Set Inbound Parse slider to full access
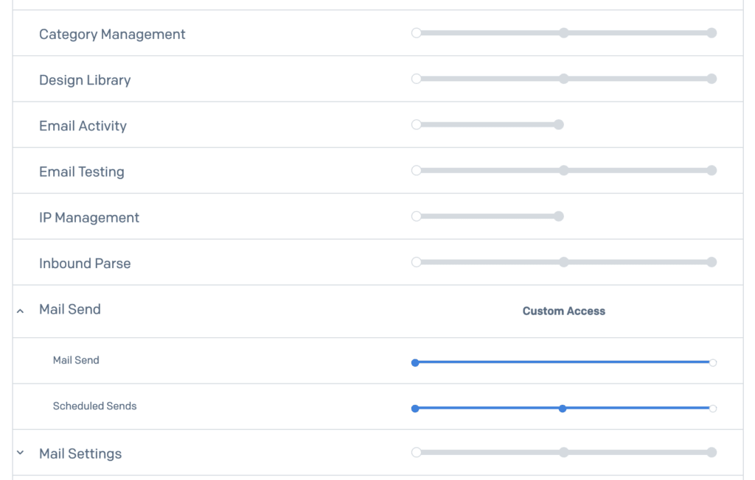Viewport: 755px width, 480px height. coord(711,262)
